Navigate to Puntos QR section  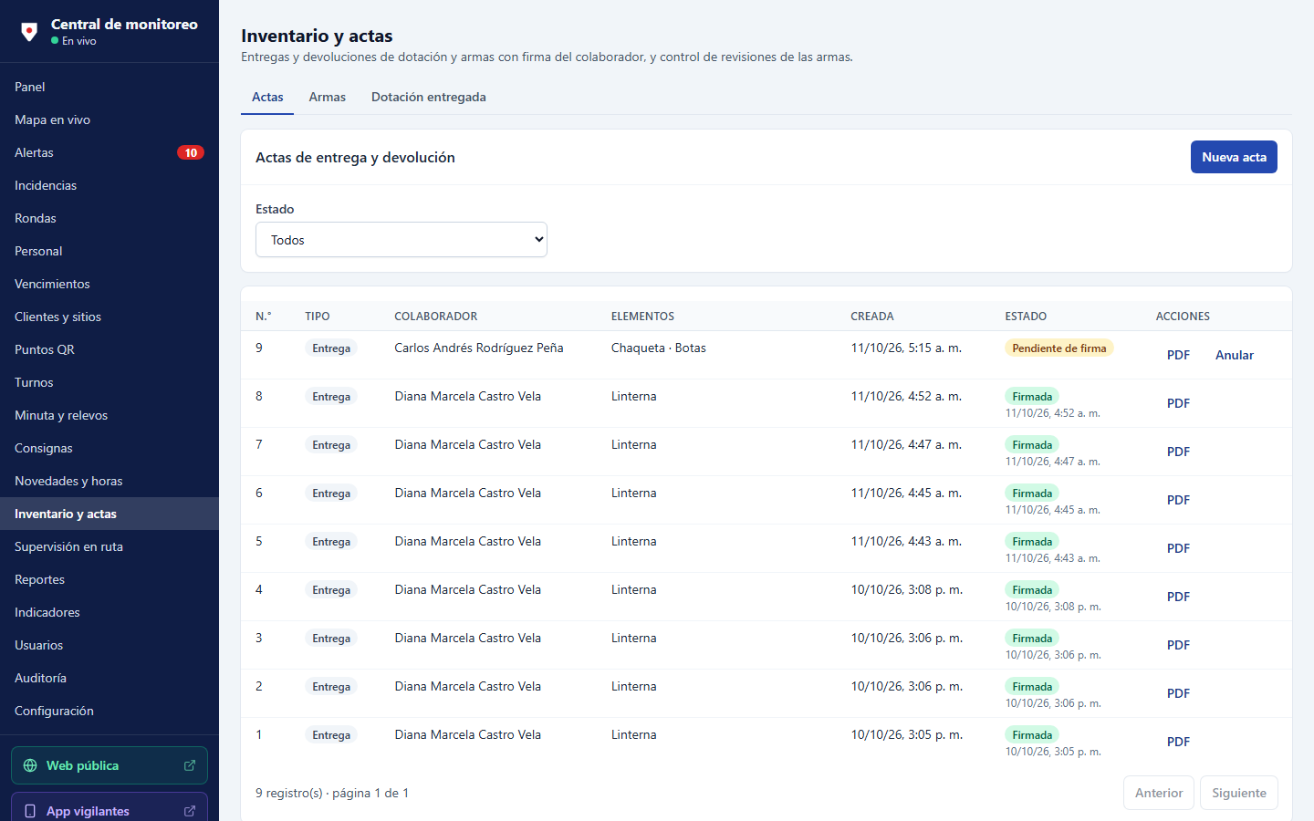pos(109,349)
